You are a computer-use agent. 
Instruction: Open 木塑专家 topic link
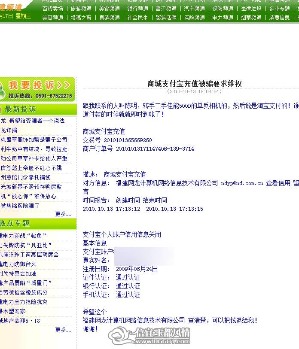tap(12, 311)
